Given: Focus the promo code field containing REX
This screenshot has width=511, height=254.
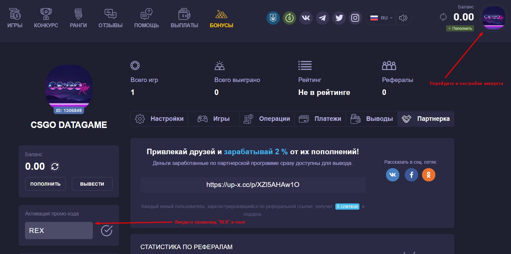Looking at the screenshot, I should click(59, 230).
